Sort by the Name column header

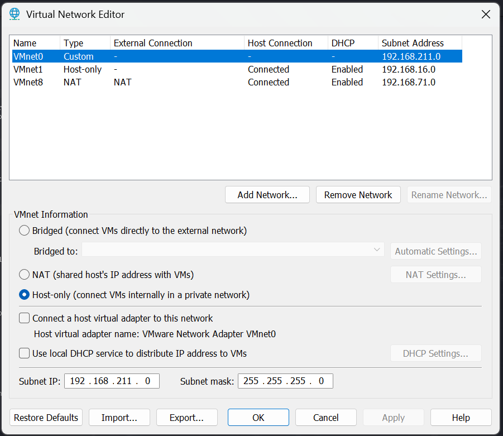pos(35,43)
